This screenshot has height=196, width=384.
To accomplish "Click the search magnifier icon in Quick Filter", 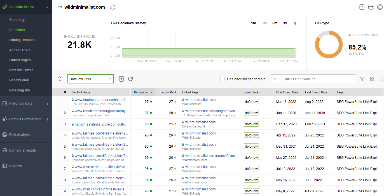I will pyautogui.click(x=275, y=79).
